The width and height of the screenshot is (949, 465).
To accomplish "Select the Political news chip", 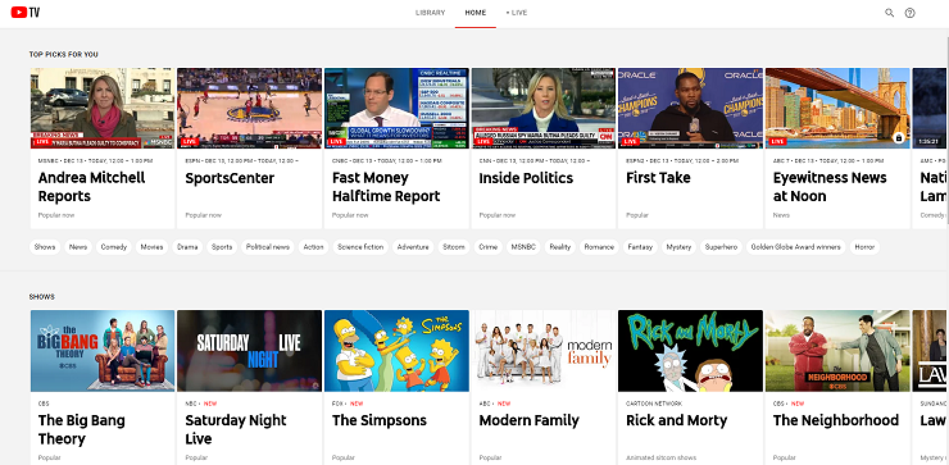I will (268, 247).
